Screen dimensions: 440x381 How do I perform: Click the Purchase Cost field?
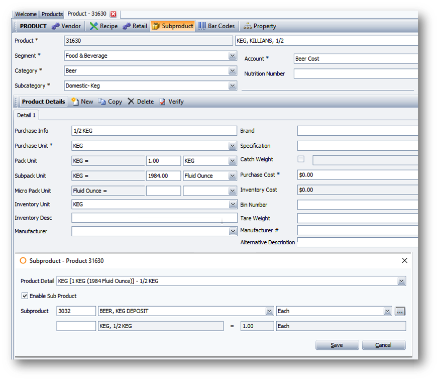[358, 175]
